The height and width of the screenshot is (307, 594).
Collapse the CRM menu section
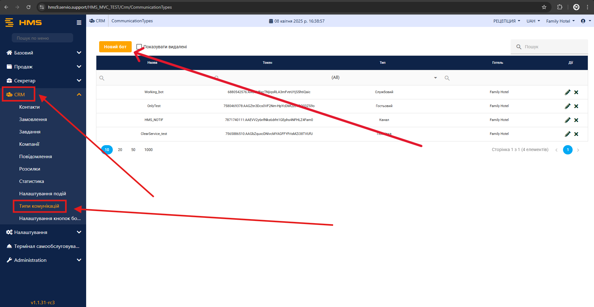[x=79, y=94]
